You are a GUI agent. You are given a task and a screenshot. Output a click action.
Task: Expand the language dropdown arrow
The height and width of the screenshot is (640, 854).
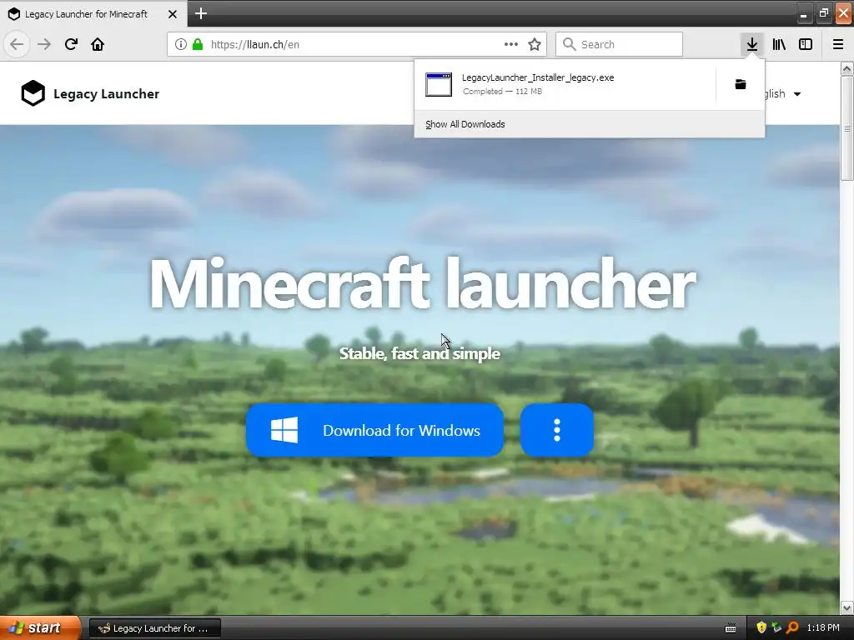pyautogui.click(x=797, y=94)
